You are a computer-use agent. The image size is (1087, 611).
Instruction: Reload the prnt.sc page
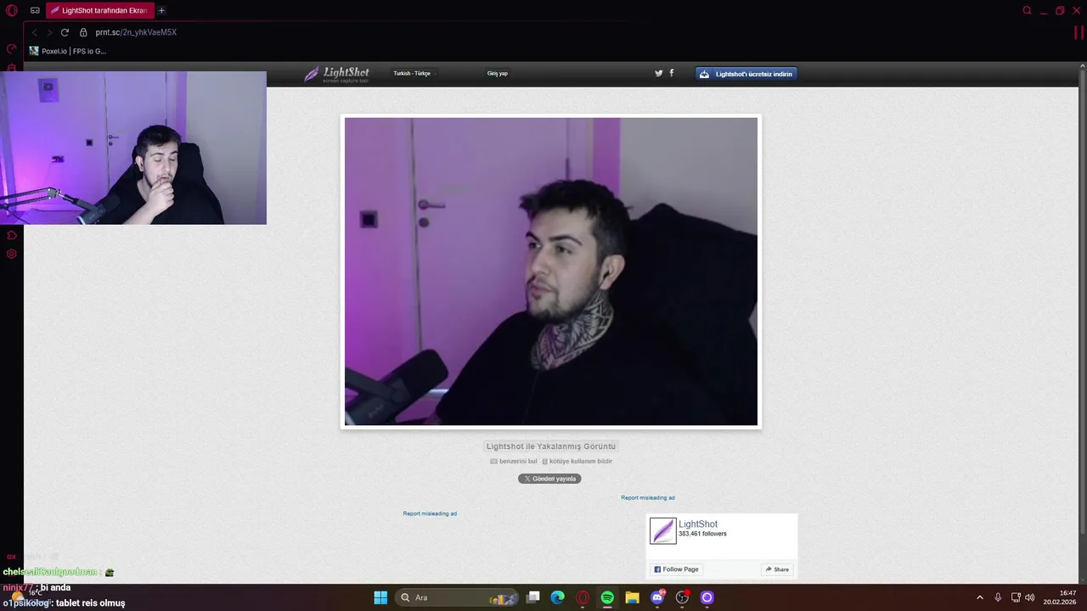coord(65,32)
